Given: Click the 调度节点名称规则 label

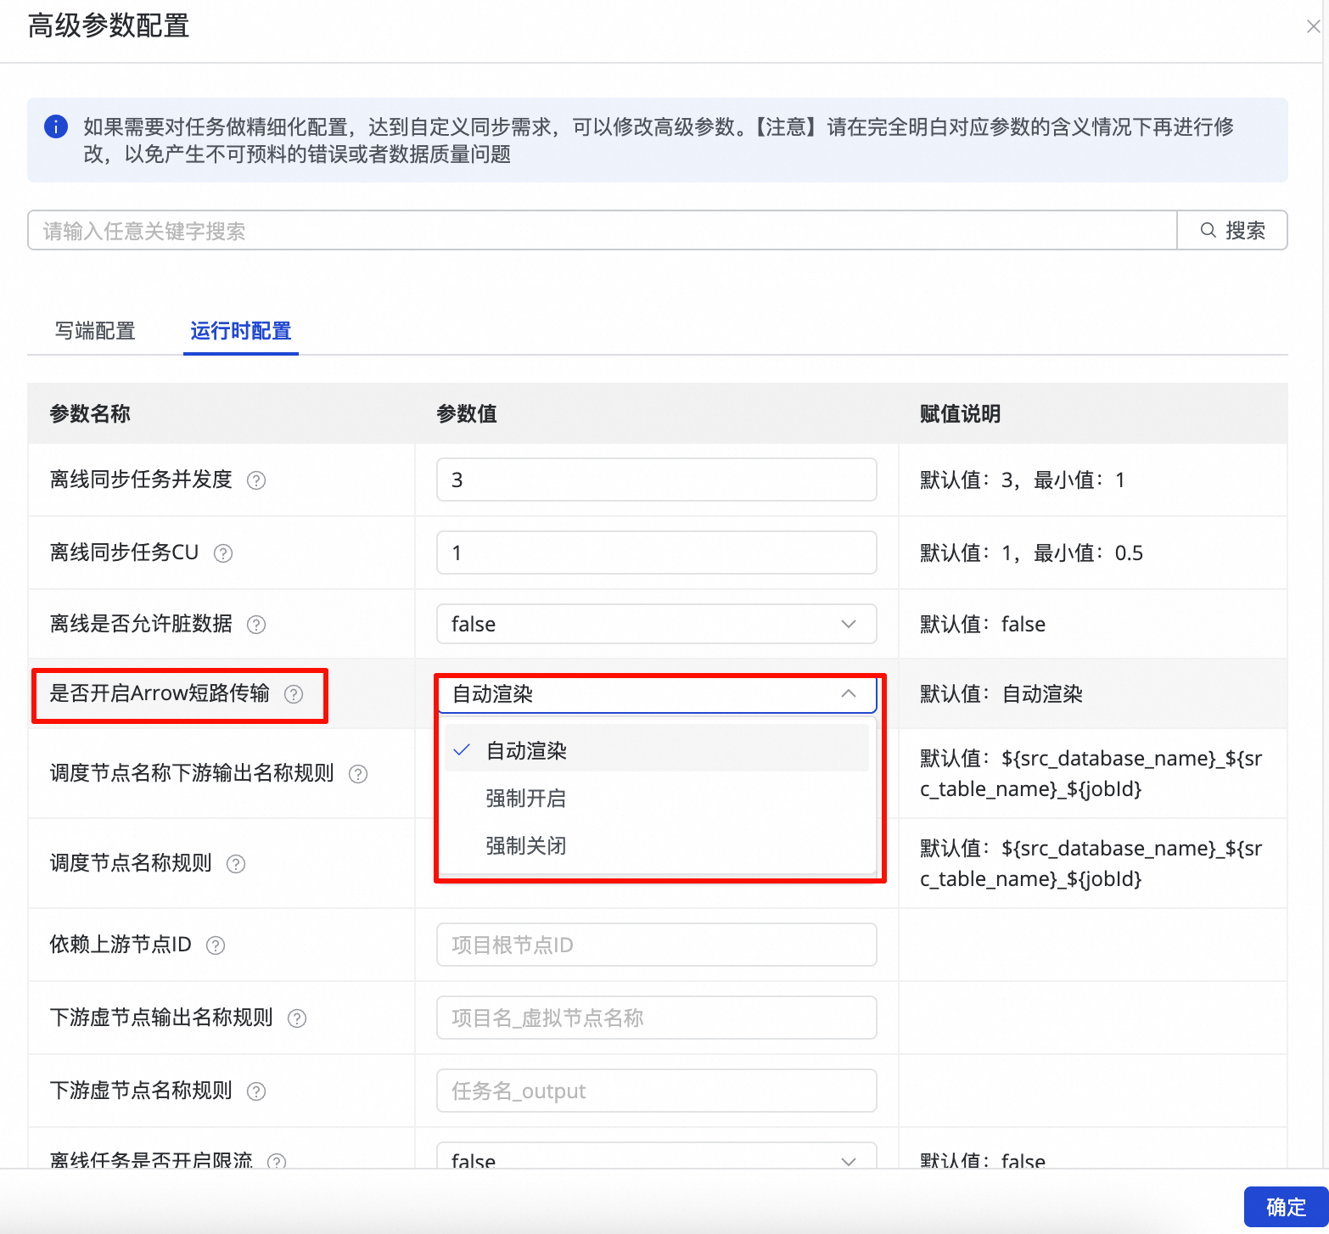Looking at the screenshot, I should tap(131, 863).
